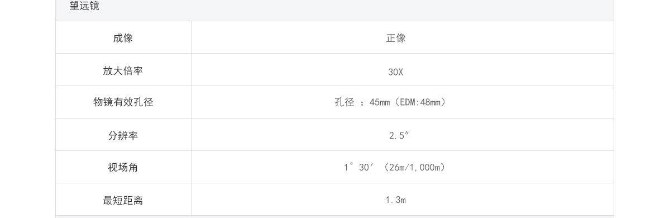Click the 孔径 word in aperture value cell
Viewport: 670px width, 218px height.
344,102
